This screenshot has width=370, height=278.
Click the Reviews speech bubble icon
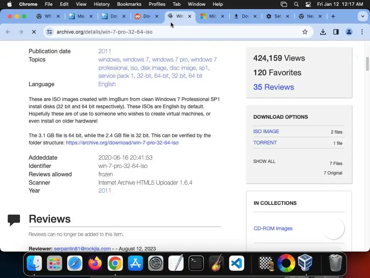tap(14, 220)
